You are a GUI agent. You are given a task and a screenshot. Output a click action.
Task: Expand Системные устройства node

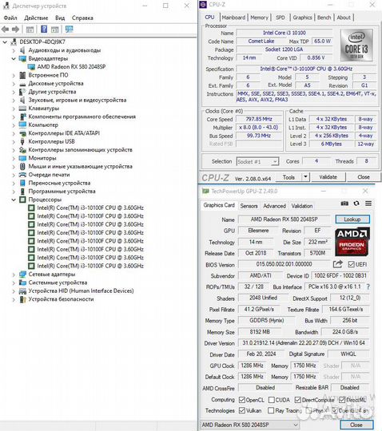(x=14, y=283)
